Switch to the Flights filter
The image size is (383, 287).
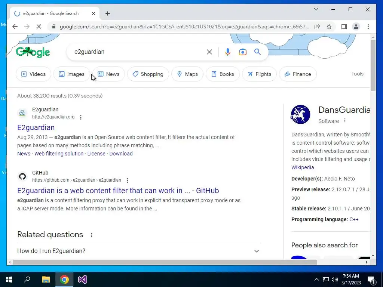(x=259, y=74)
